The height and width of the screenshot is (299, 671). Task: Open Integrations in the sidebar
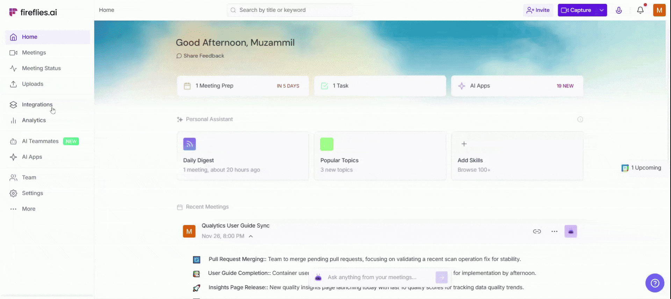click(37, 104)
